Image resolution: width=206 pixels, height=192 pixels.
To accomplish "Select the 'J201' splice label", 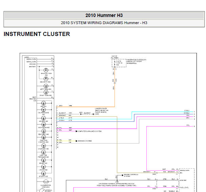I will point(81,113).
